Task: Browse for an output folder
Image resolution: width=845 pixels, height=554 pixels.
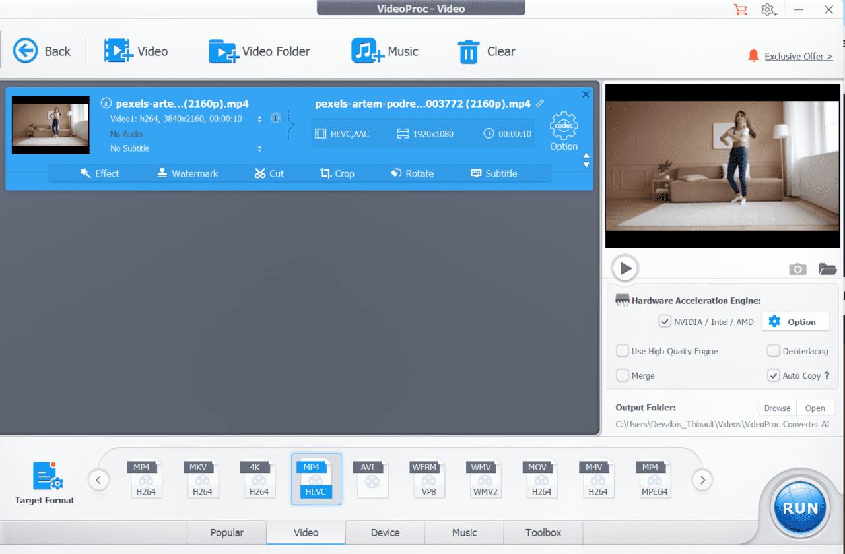Action: pos(777,408)
